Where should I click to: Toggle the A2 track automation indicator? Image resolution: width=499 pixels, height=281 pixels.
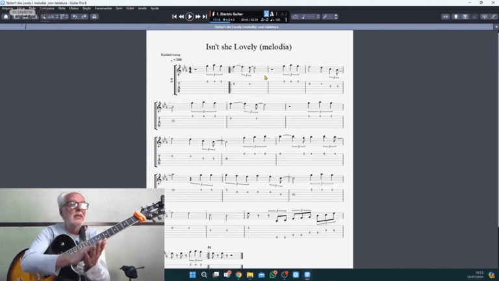tap(284, 14)
